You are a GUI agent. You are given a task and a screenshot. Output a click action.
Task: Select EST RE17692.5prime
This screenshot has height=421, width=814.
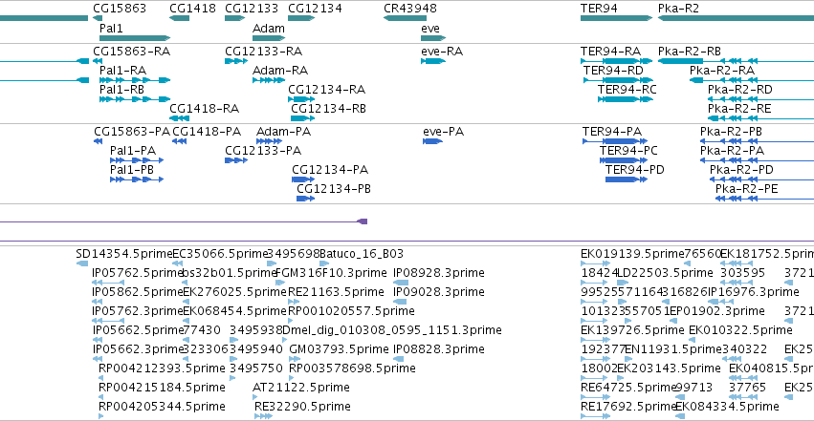(x=628, y=407)
